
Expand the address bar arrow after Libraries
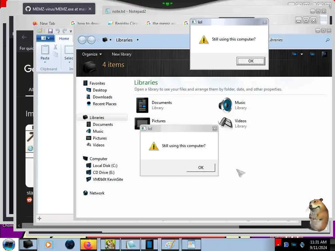(x=138, y=40)
